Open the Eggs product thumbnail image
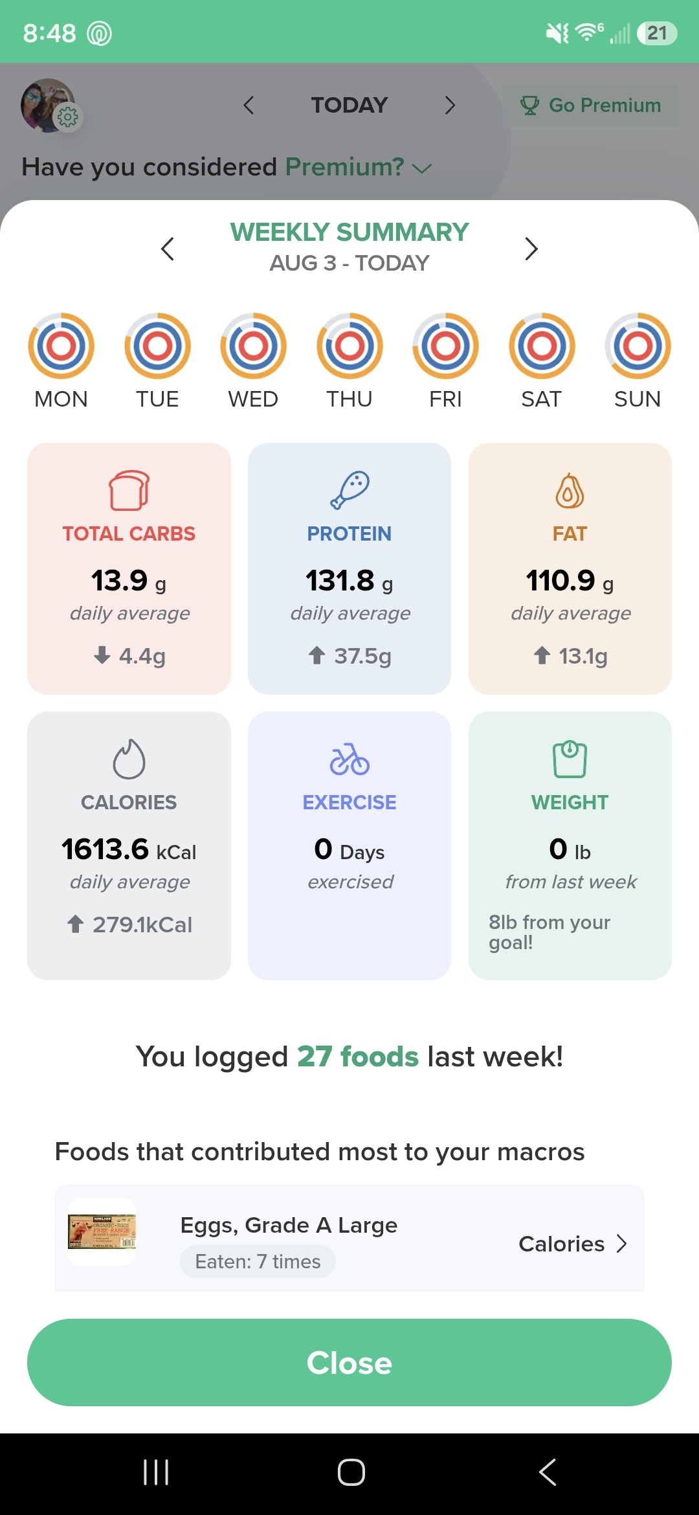The height and width of the screenshot is (1515, 699). [x=102, y=1231]
